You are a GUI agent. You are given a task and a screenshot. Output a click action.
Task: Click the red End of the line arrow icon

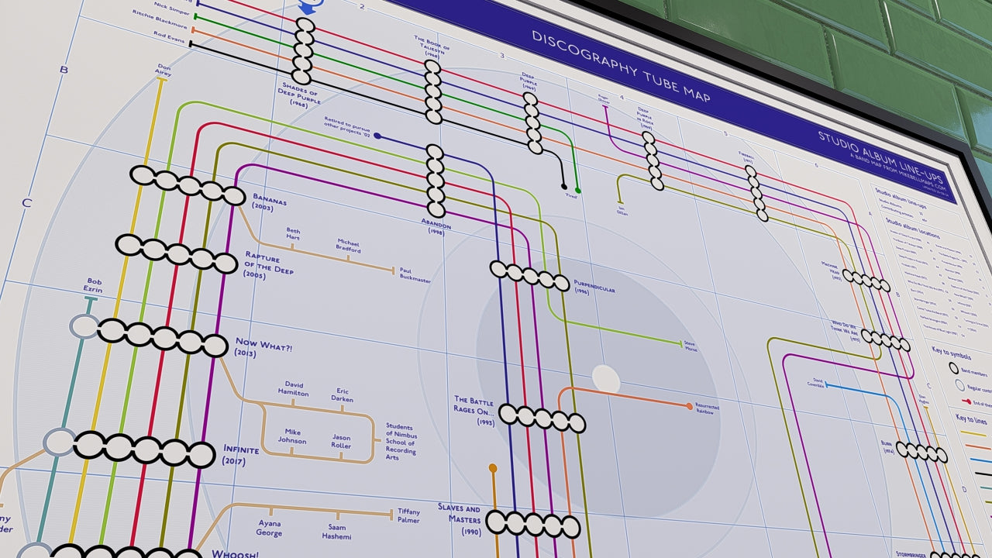coord(966,400)
